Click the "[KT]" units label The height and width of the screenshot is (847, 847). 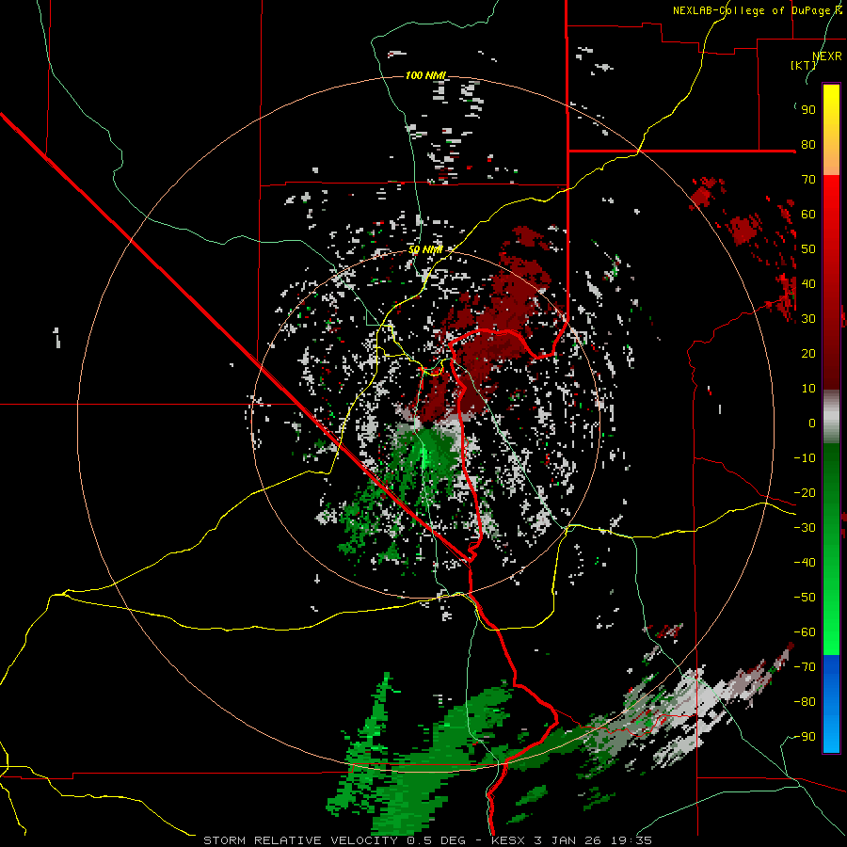(x=804, y=65)
